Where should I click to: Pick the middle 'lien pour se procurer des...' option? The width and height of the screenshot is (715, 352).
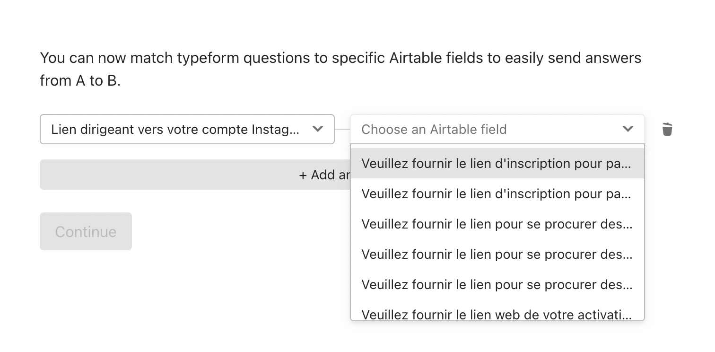pos(497,255)
